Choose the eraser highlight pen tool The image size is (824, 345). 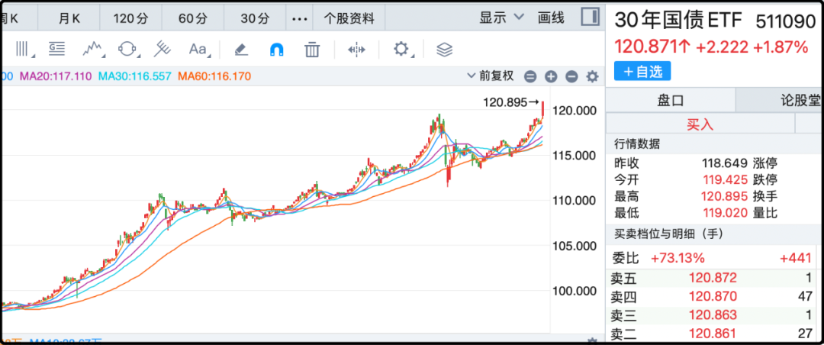point(240,50)
